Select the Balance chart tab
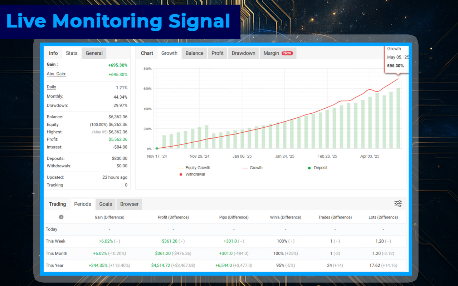This screenshot has height=286, width=458. click(194, 53)
